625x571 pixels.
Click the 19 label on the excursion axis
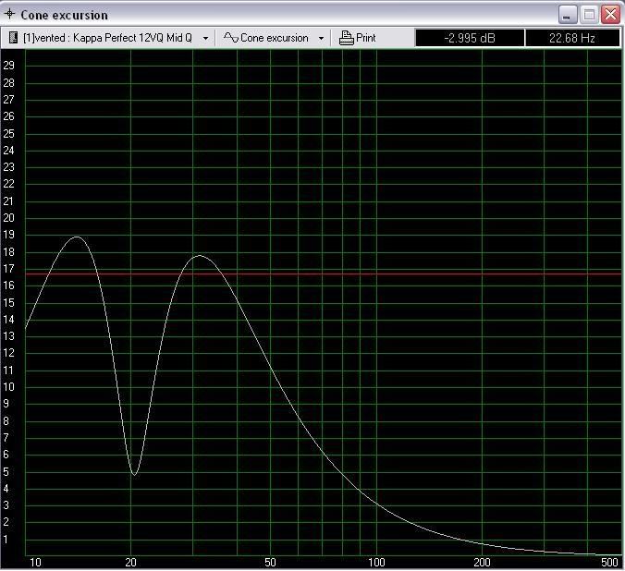click(8, 235)
